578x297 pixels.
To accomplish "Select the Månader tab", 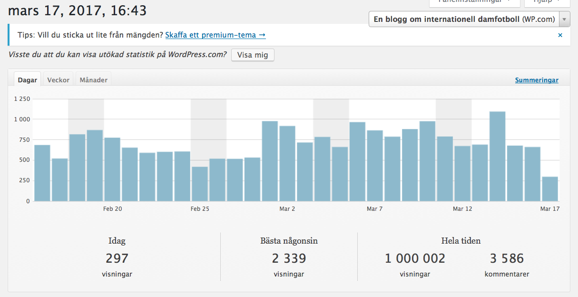I will [x=94, y=80].
